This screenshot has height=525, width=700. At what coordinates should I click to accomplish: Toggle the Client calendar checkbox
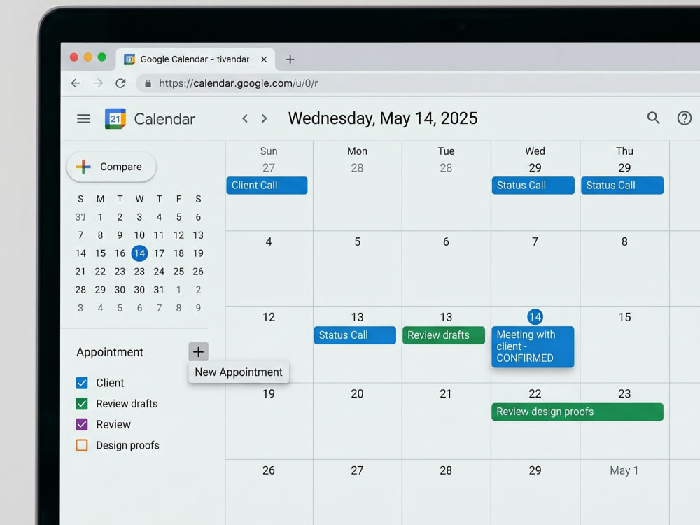pos(82,383)
